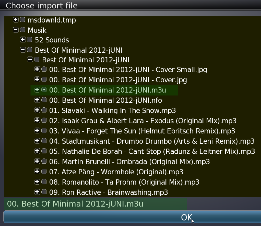
Task: Expand 01. Slavaki Walking In The Snow entry
Action: tap(37, 110)
